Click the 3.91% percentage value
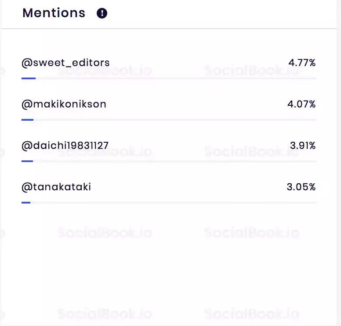 coord(303,145)
